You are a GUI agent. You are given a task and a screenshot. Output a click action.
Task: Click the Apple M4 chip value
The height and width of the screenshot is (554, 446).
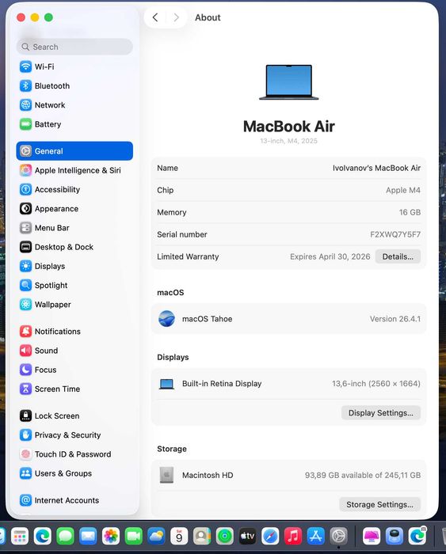point(403,190)
